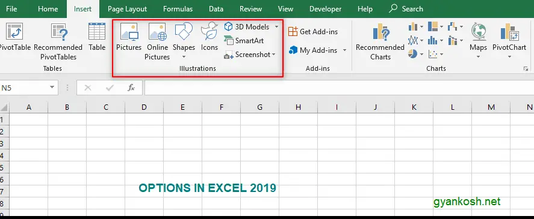Viewport: 534px width, 219px height.
Task: Open the Charts dialog launcher
Action: tap(526, 69)
